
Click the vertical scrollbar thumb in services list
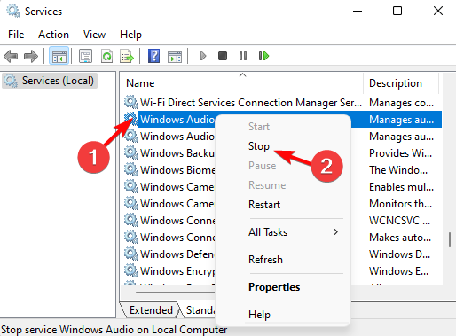[450, 239]
